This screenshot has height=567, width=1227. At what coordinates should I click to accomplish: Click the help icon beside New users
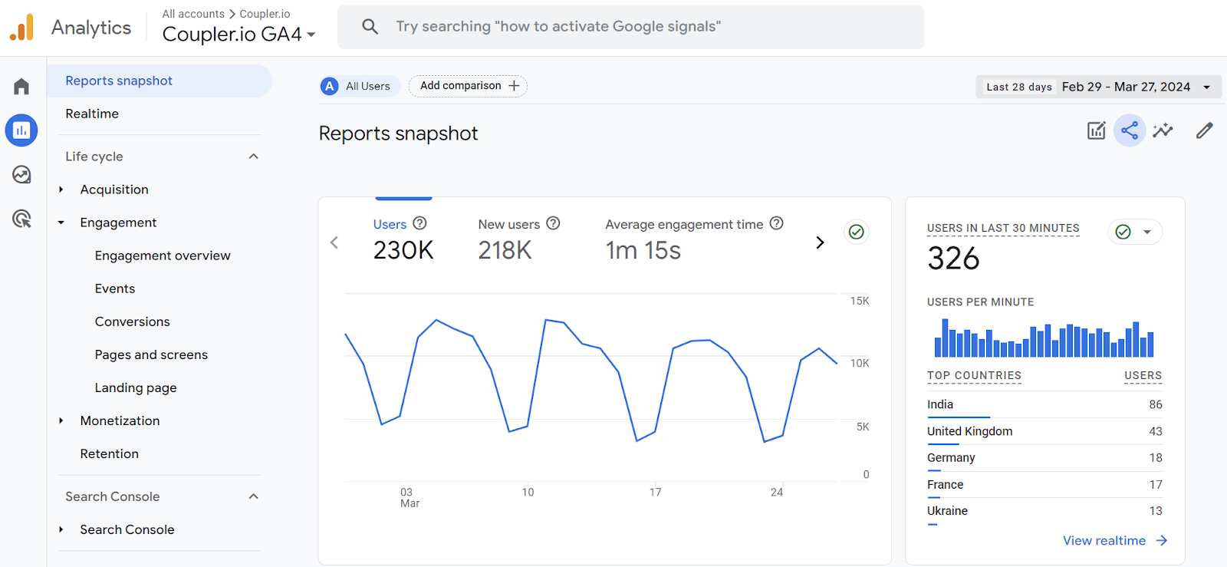coord(553,223)
